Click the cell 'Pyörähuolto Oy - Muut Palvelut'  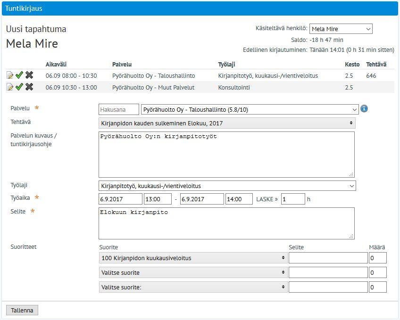click(153, 87)
